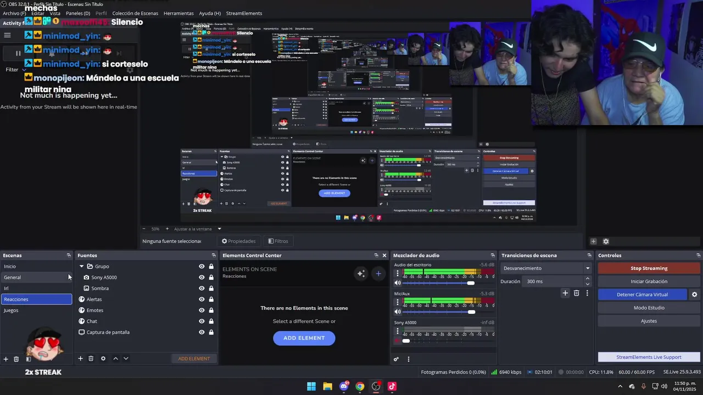Viewport: 703px width, 395px height.
Task: Open Audio del escritorio three-dot menu
Action: (398, 273)
